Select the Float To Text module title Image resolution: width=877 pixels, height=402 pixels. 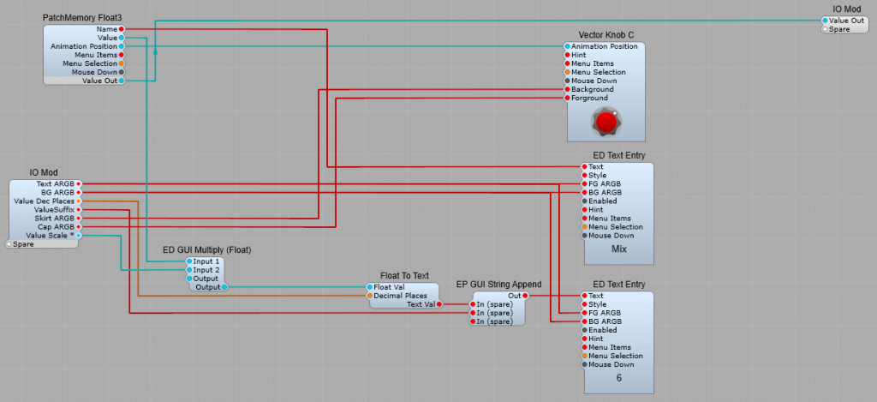pyautogui.click(x=404, y=276)
